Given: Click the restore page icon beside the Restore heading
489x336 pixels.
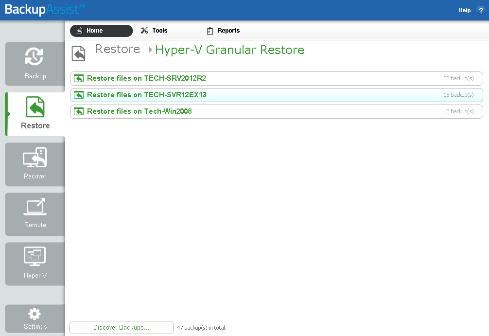Looking at the screenshot, I should click(79, 53).
